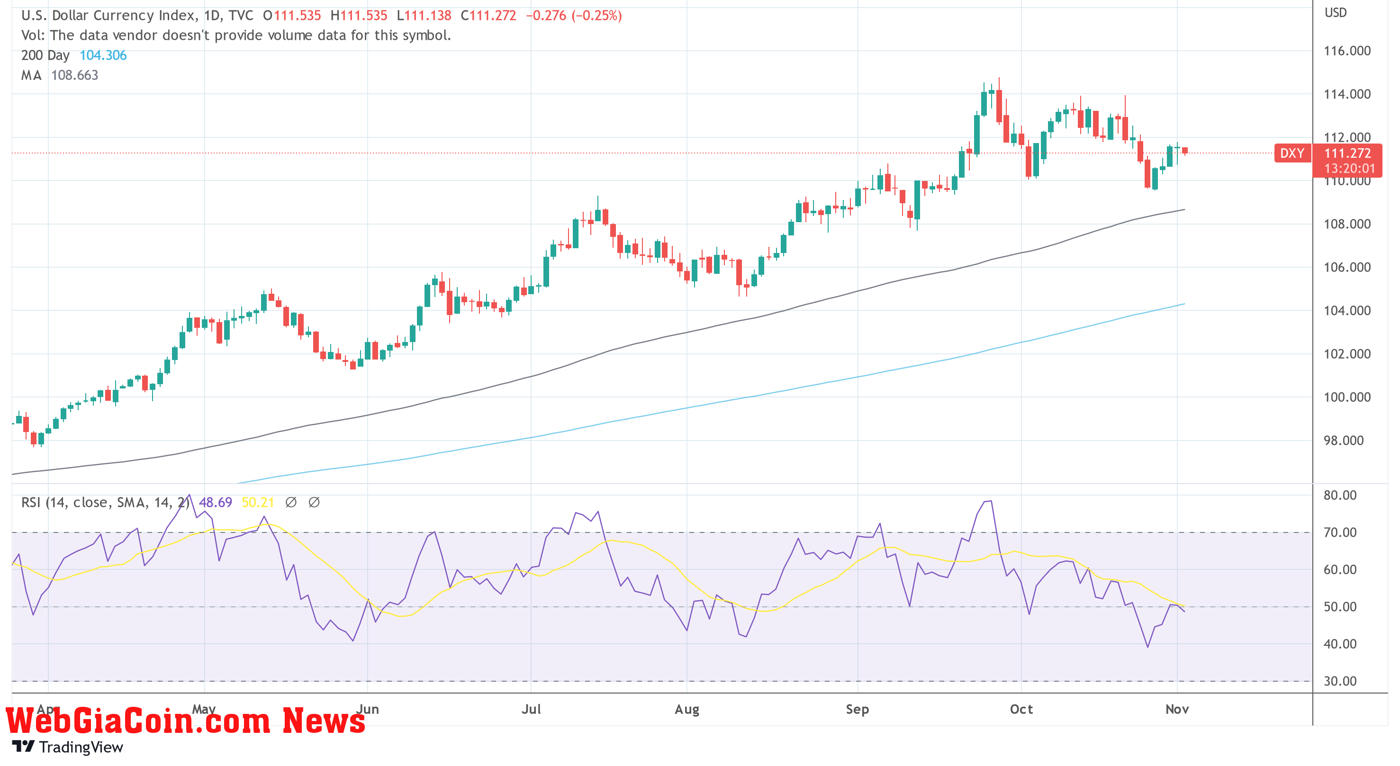The width and height of the screenshot is (1400, 766).
Task: Click the Oct label on time axis
Action: point(1021,709)
